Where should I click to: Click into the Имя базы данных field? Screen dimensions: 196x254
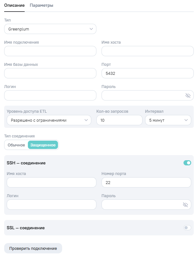point(50,73)
